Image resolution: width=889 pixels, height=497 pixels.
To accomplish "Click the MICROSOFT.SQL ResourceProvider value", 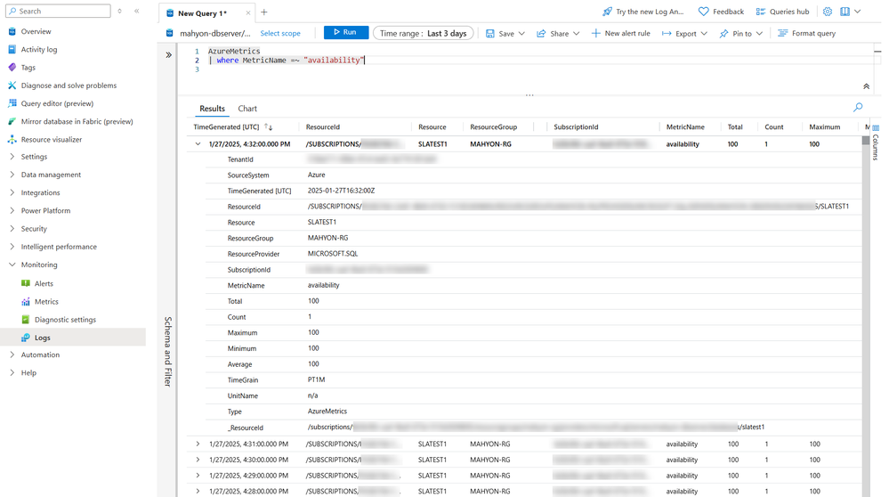I will pyautogui.click(x=333, y=254).
